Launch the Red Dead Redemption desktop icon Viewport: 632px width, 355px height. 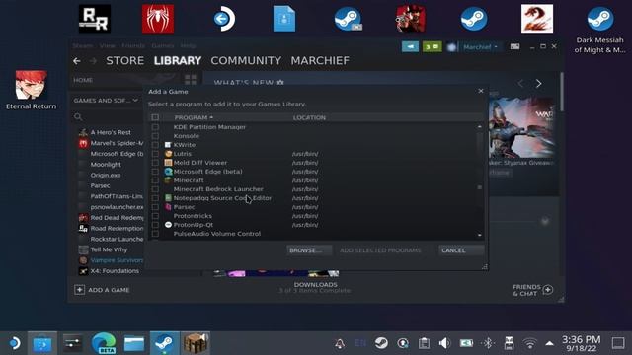[x=411, y=19]
